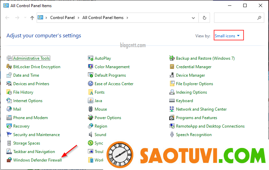This screenshot has width=269, height=170.
Task: Click the Date and Time clock icon
Action: tap(9, 75)
